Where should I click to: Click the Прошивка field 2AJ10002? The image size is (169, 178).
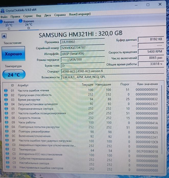tap(83, 42)
